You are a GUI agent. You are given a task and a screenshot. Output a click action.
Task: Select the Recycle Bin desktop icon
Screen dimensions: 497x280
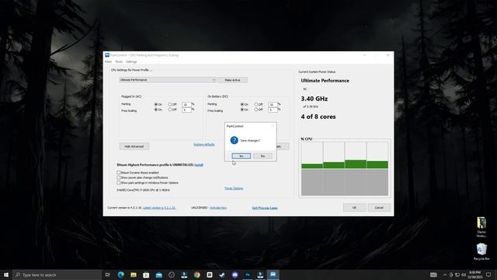point(481,252)
